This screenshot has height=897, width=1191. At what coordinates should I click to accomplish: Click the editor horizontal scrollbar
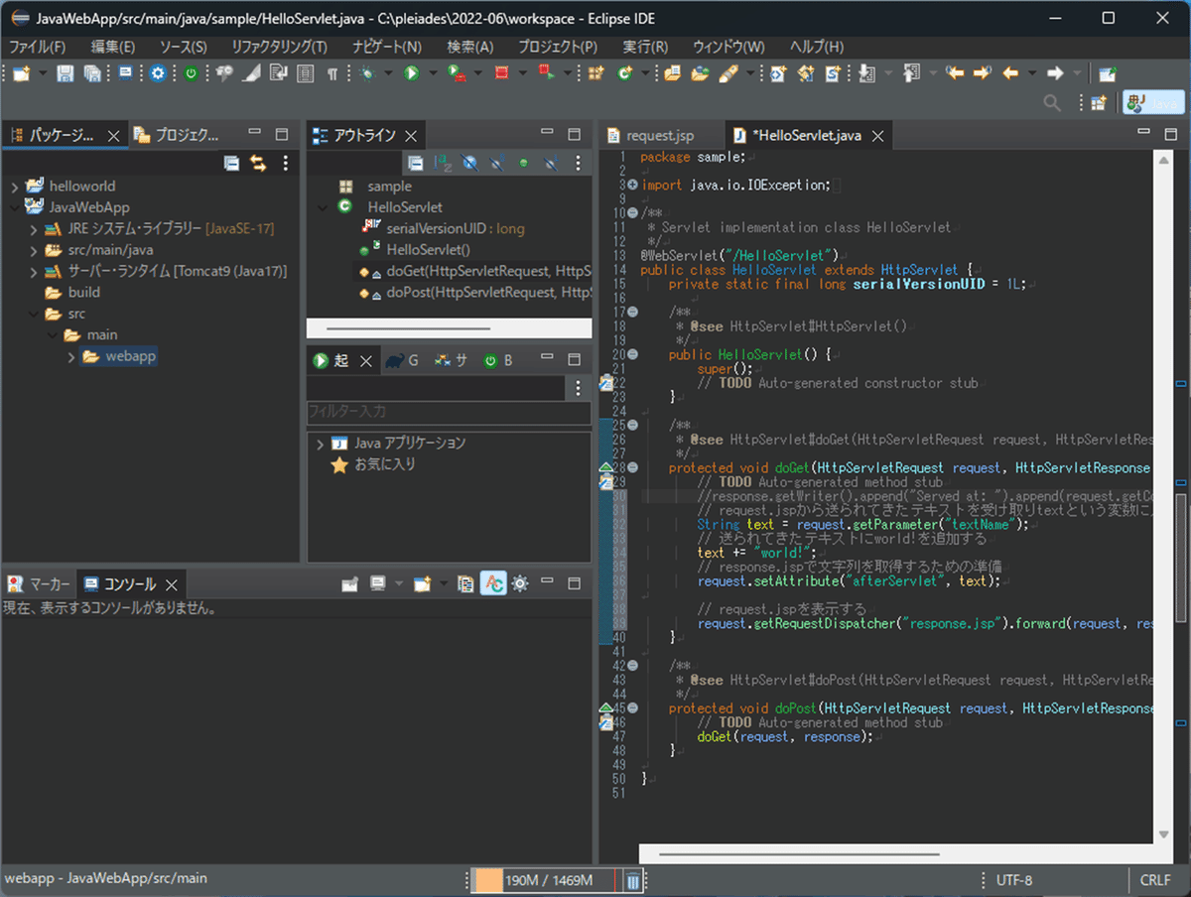799,852
